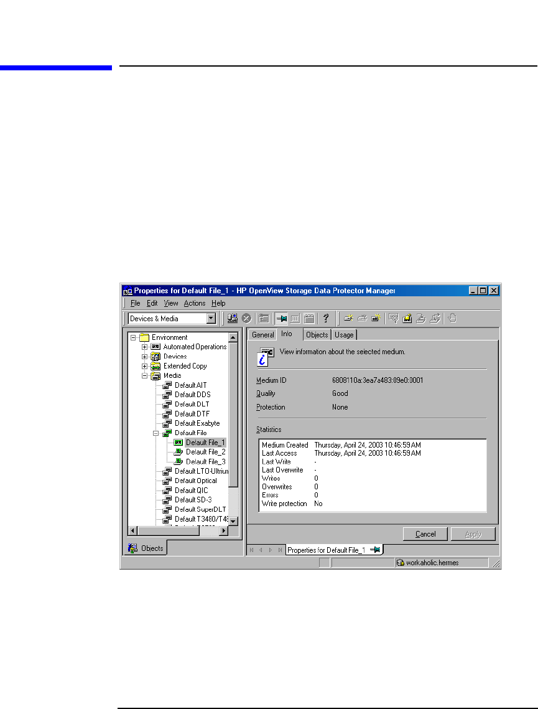
Task: Select Default SuperDLT in the tree
Action: pyautogui.click(x=200, y=509)
